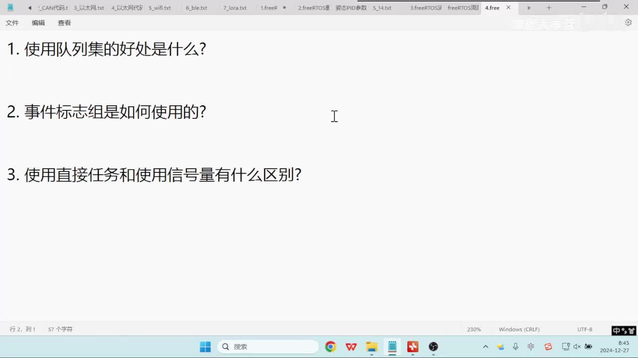
Task: Switch to the 5_14.txt tab
Action: (x=382, y=8)
